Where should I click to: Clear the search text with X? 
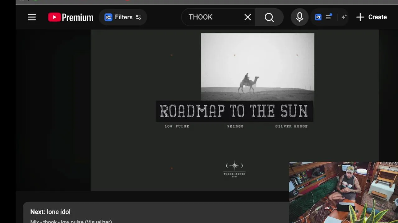pyautogui.click(x=248, y=17)
